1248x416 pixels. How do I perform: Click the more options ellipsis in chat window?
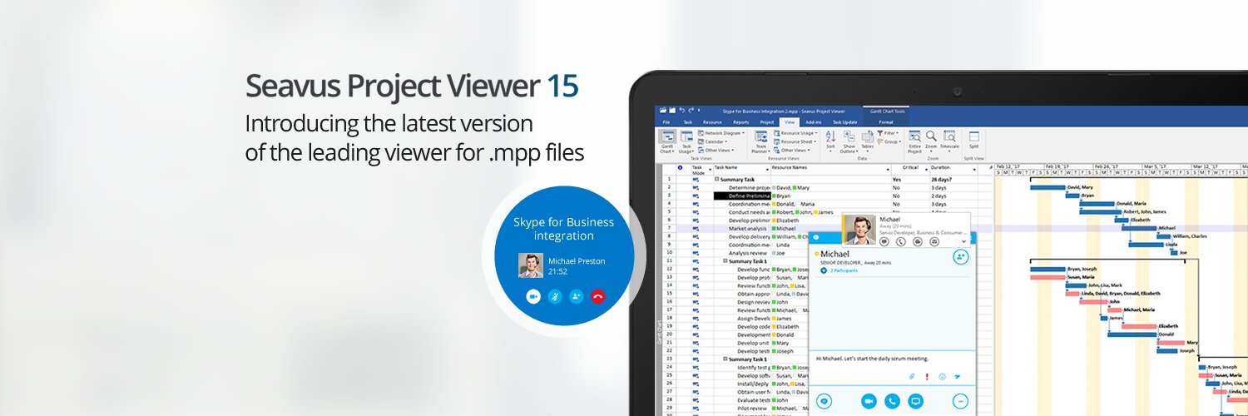[x=960, y=401]
